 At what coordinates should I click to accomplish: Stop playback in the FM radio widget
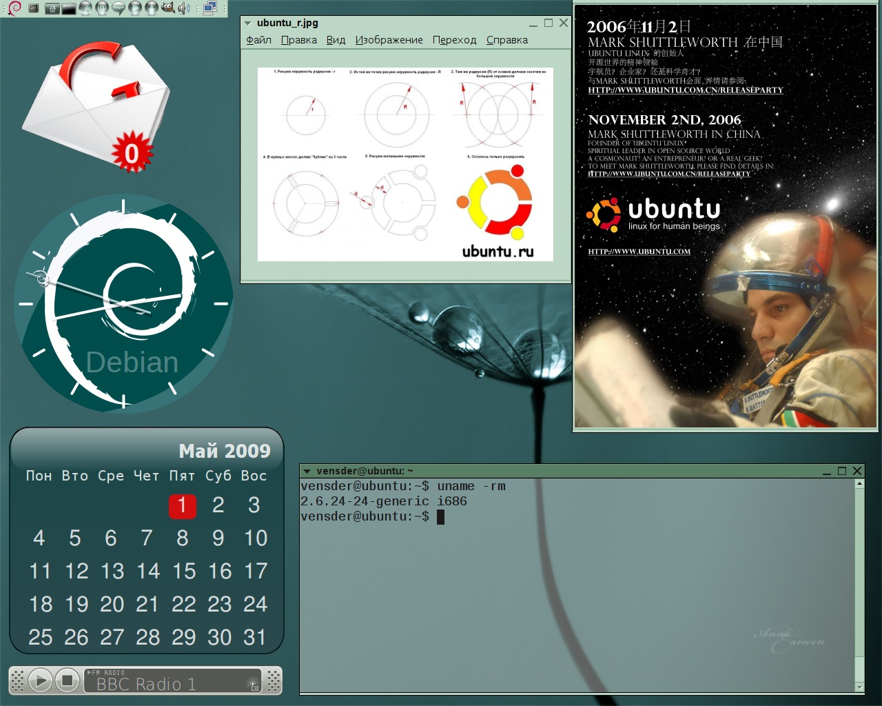point(67,680)
